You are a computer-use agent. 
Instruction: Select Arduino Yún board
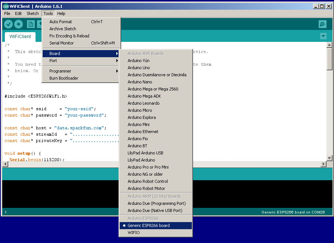156,61
